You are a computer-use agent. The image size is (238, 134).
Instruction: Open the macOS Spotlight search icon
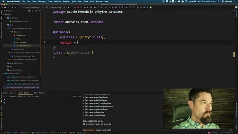218,1
